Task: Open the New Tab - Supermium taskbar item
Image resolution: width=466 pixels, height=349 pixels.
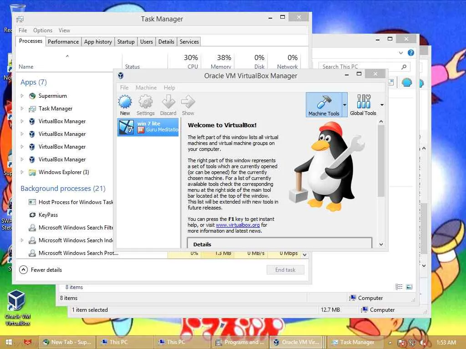Action: [x=67, y=342]
